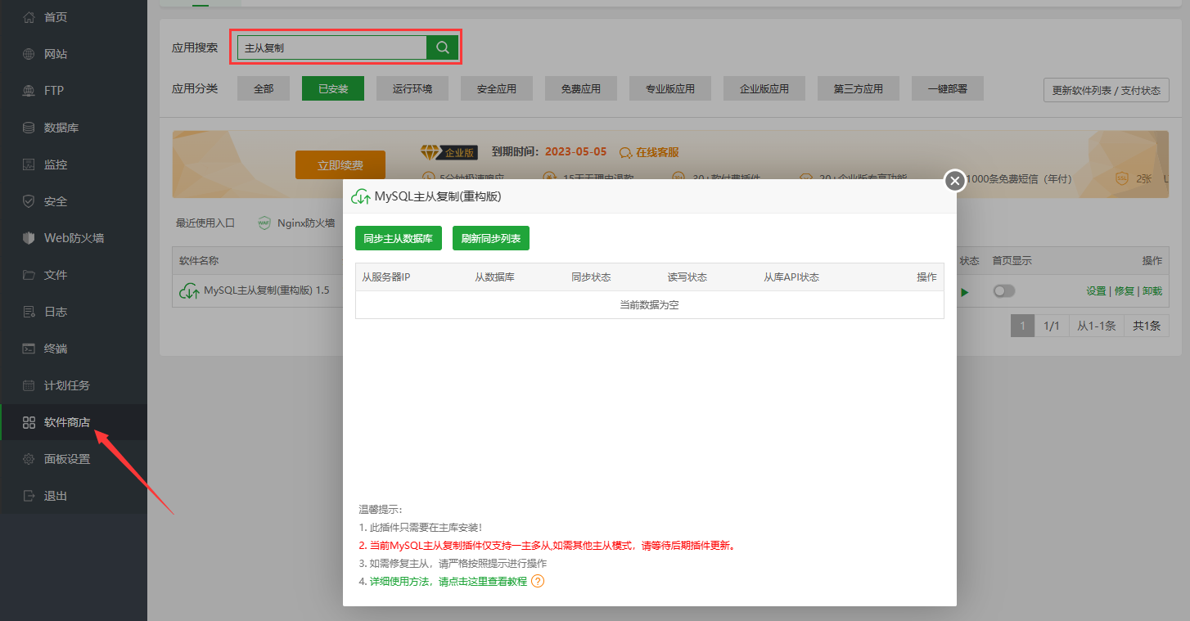This screenshot has height=621, width=1190.
Task: Click the cloud icon in dialog title
Action: click(x=360, y=197)
